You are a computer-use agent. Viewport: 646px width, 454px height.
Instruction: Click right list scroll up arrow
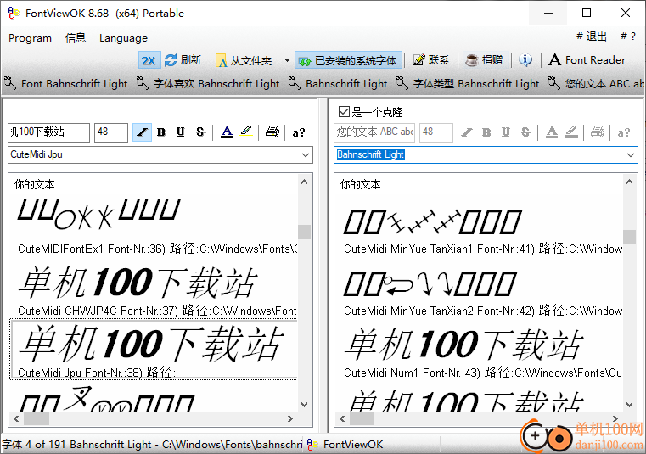coord(629,182)
